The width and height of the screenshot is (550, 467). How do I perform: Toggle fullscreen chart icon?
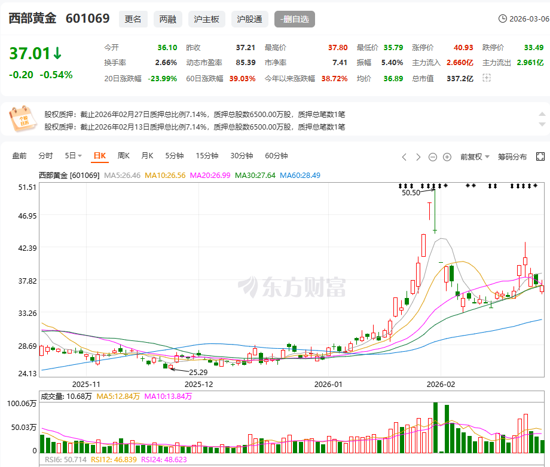(540, 156)
